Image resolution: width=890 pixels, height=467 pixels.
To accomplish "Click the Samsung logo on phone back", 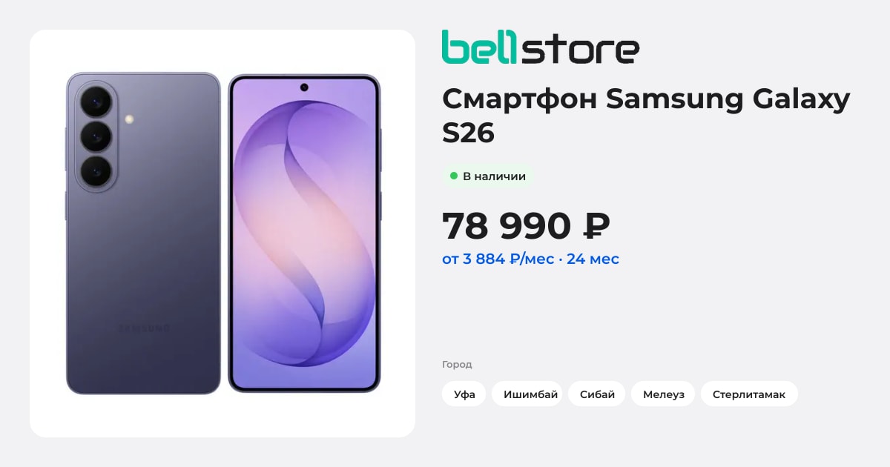I will 144,328.
